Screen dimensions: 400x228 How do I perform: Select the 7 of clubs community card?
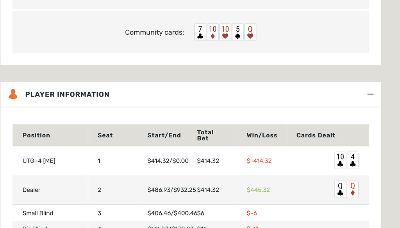click(200, 32)
